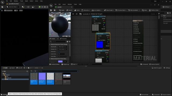The width and height of the screenshot is (172, 96).
Task: Click Platform Stats in material toolbar
Action: [x=154, y=10]
